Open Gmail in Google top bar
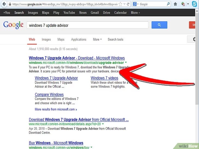Image resolution: width=199 pixels, height=149 pixels. pos(95,13)
